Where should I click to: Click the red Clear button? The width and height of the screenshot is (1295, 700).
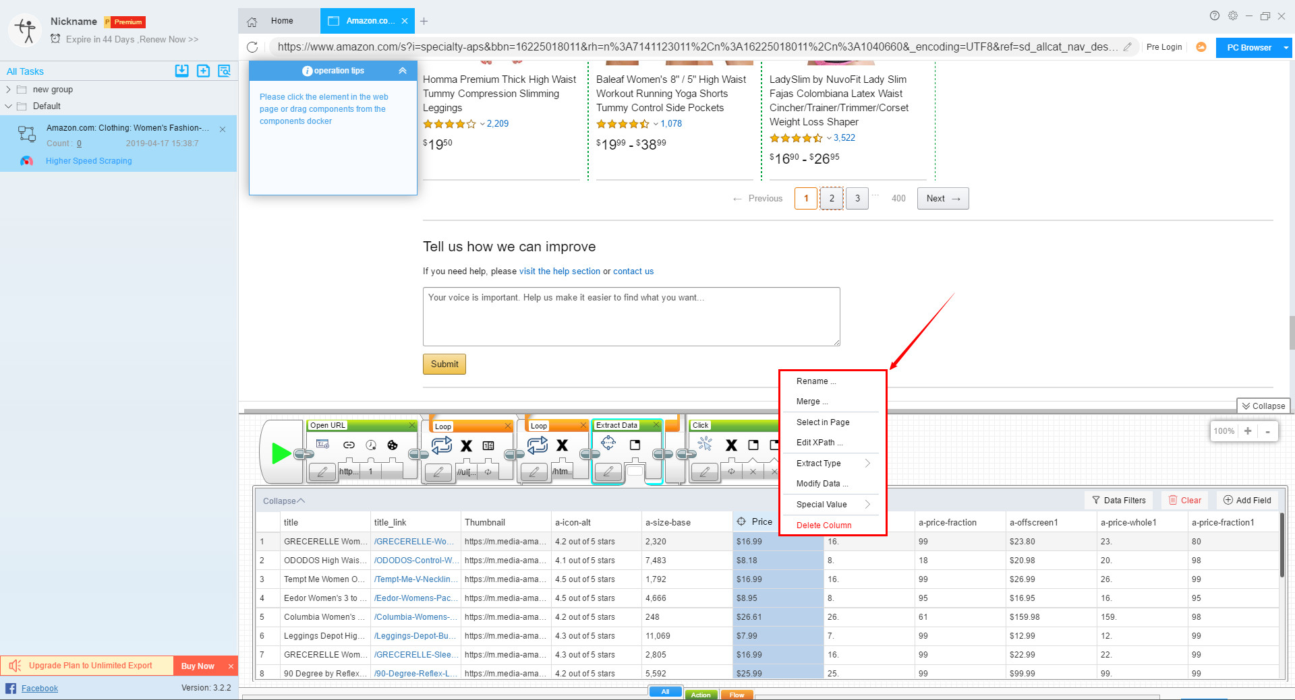pyautogui.click(x=1185, y=501)
